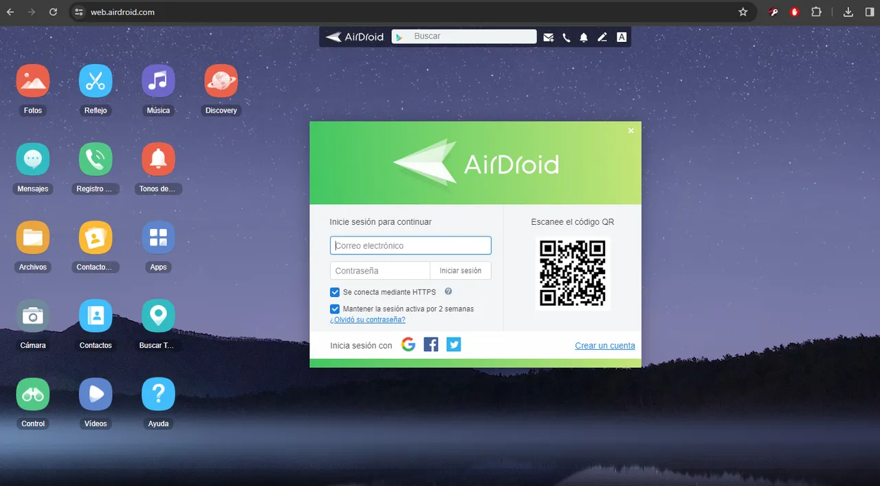The image size is (880, 486).
Task: Open the ¿Olvidó su contraseña? link
Action: point(368,320)
